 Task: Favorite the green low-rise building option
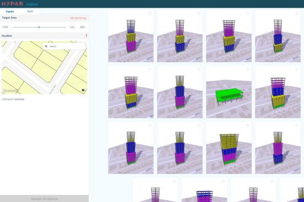coord(248,69)
